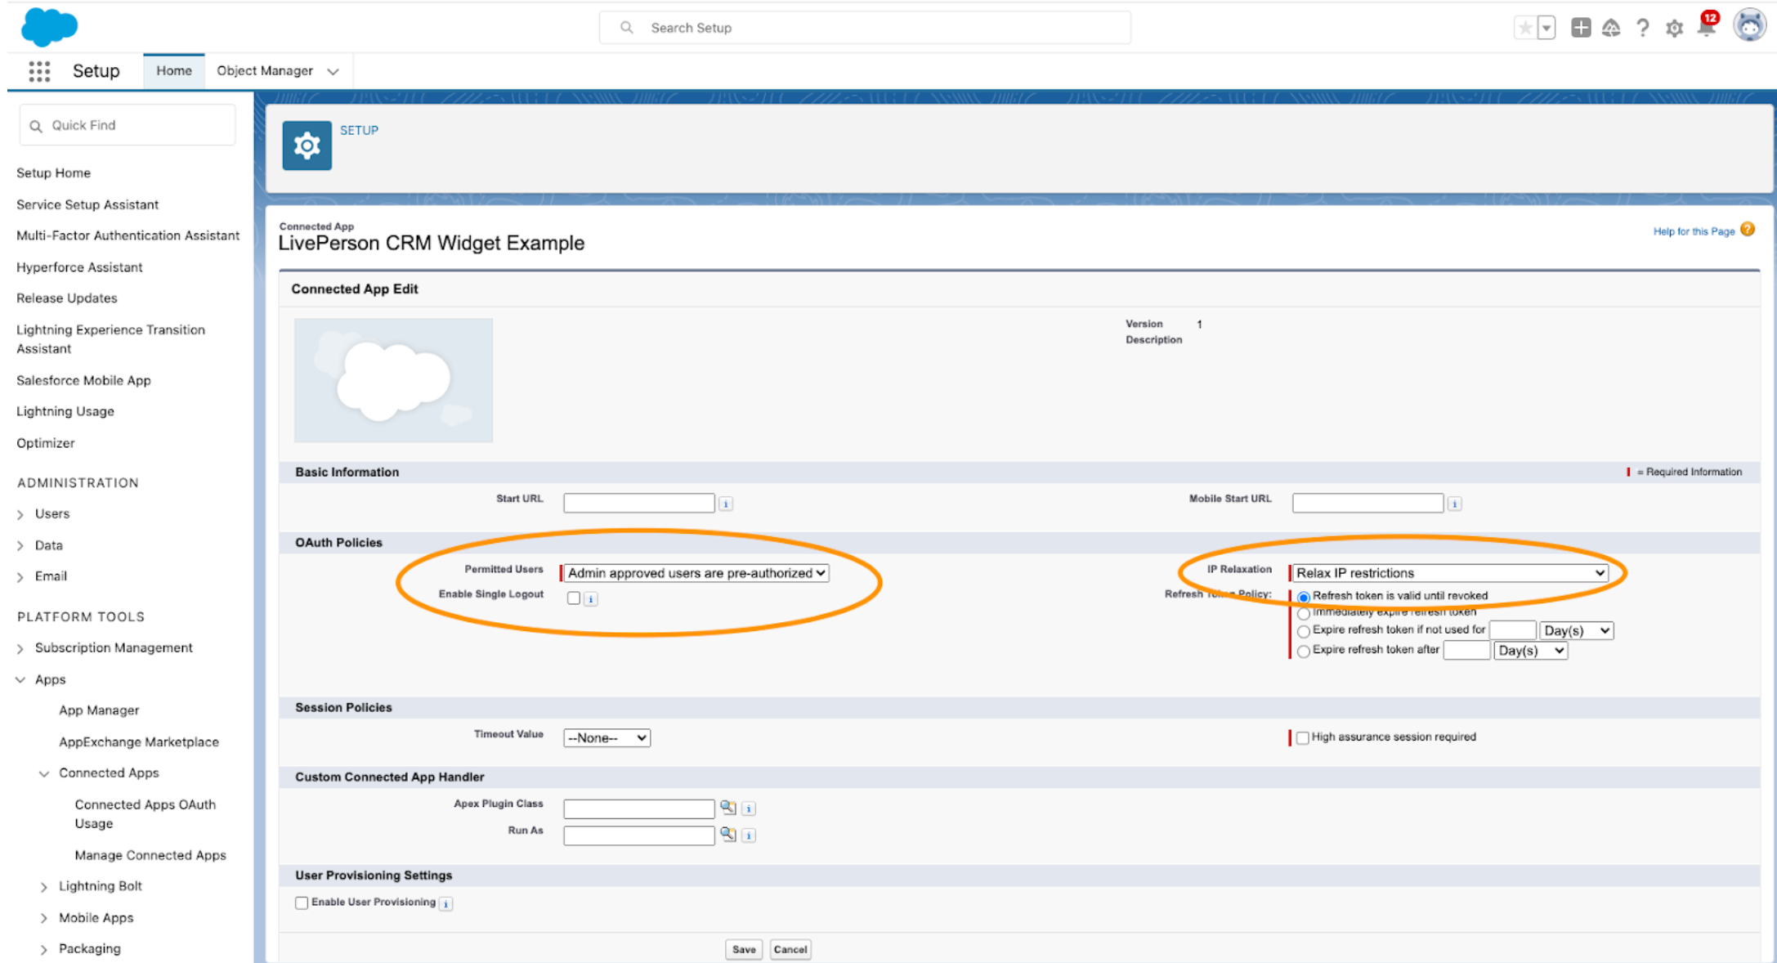Expand Subscription Management in sidebar
The image size is (1777, 963).
pyautogui.click(x=20, y=648)
